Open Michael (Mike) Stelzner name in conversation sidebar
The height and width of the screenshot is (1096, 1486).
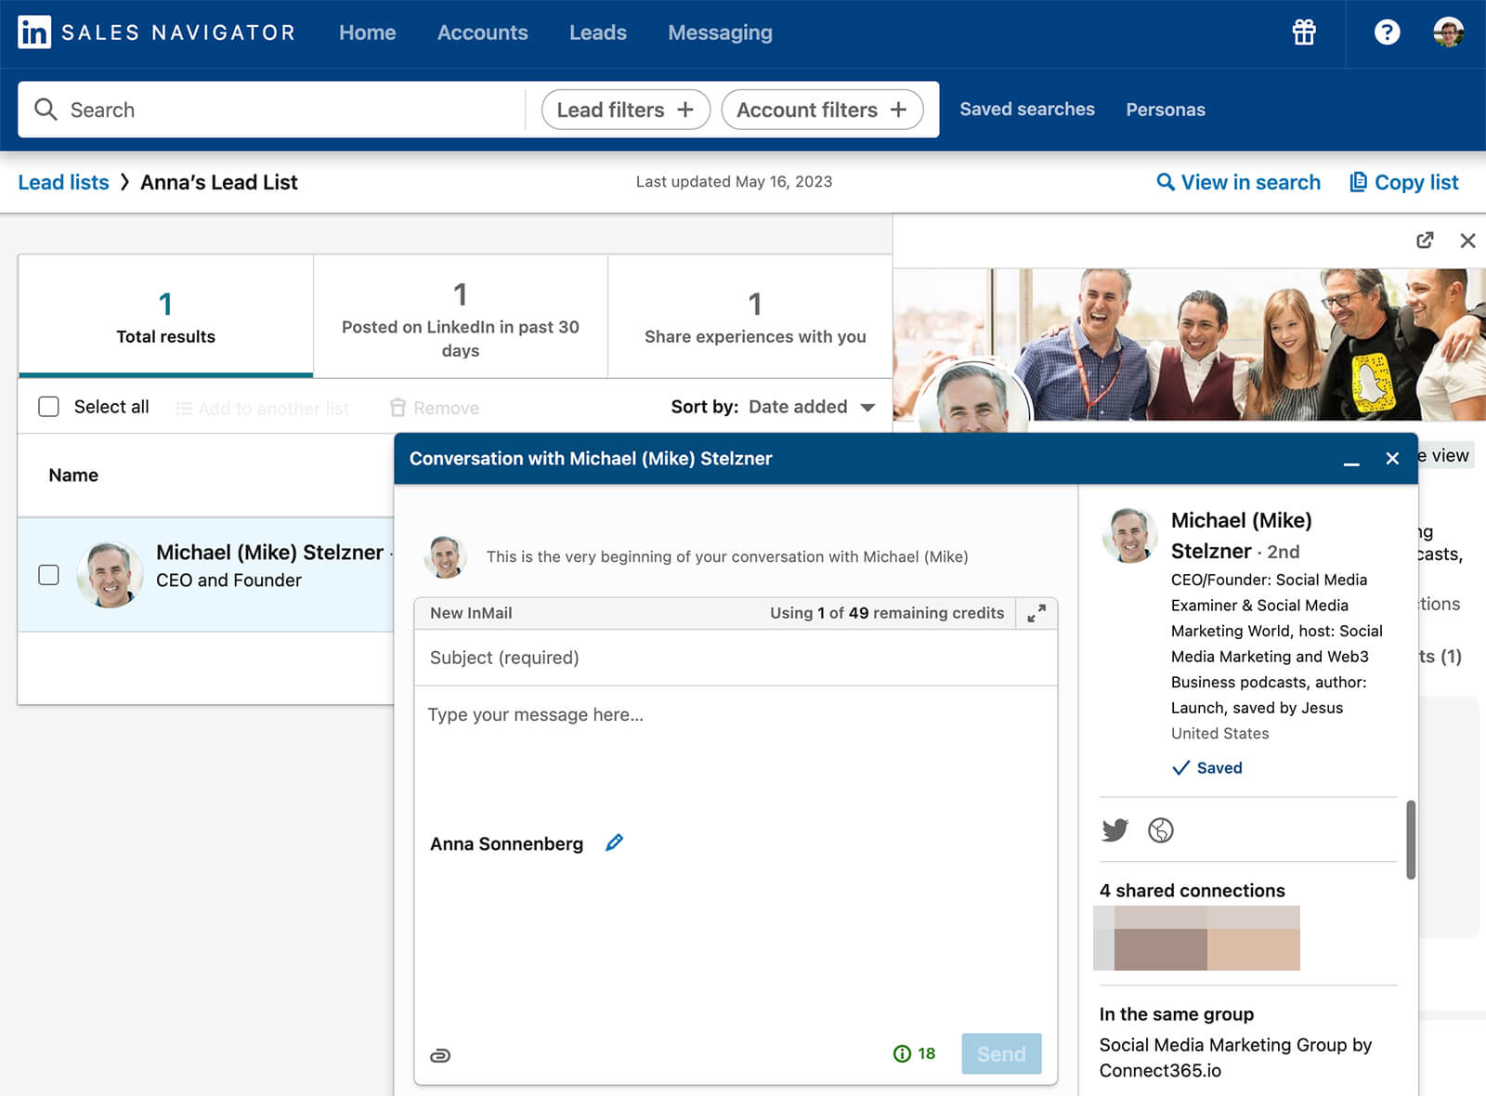click(1241, 535)
